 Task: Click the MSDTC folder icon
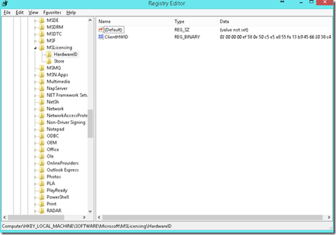click(42, 34)
